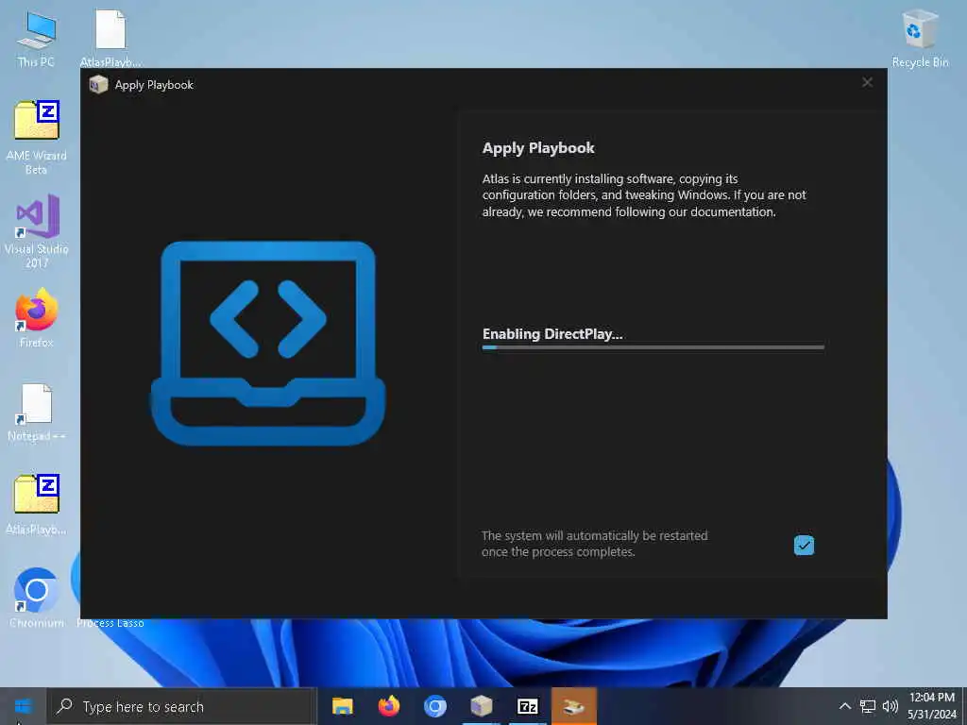The width and height of the screenshot is (967, 725).
Task: Switch to 7-Zip taskbar icon
Action: [x=527, y=706]
